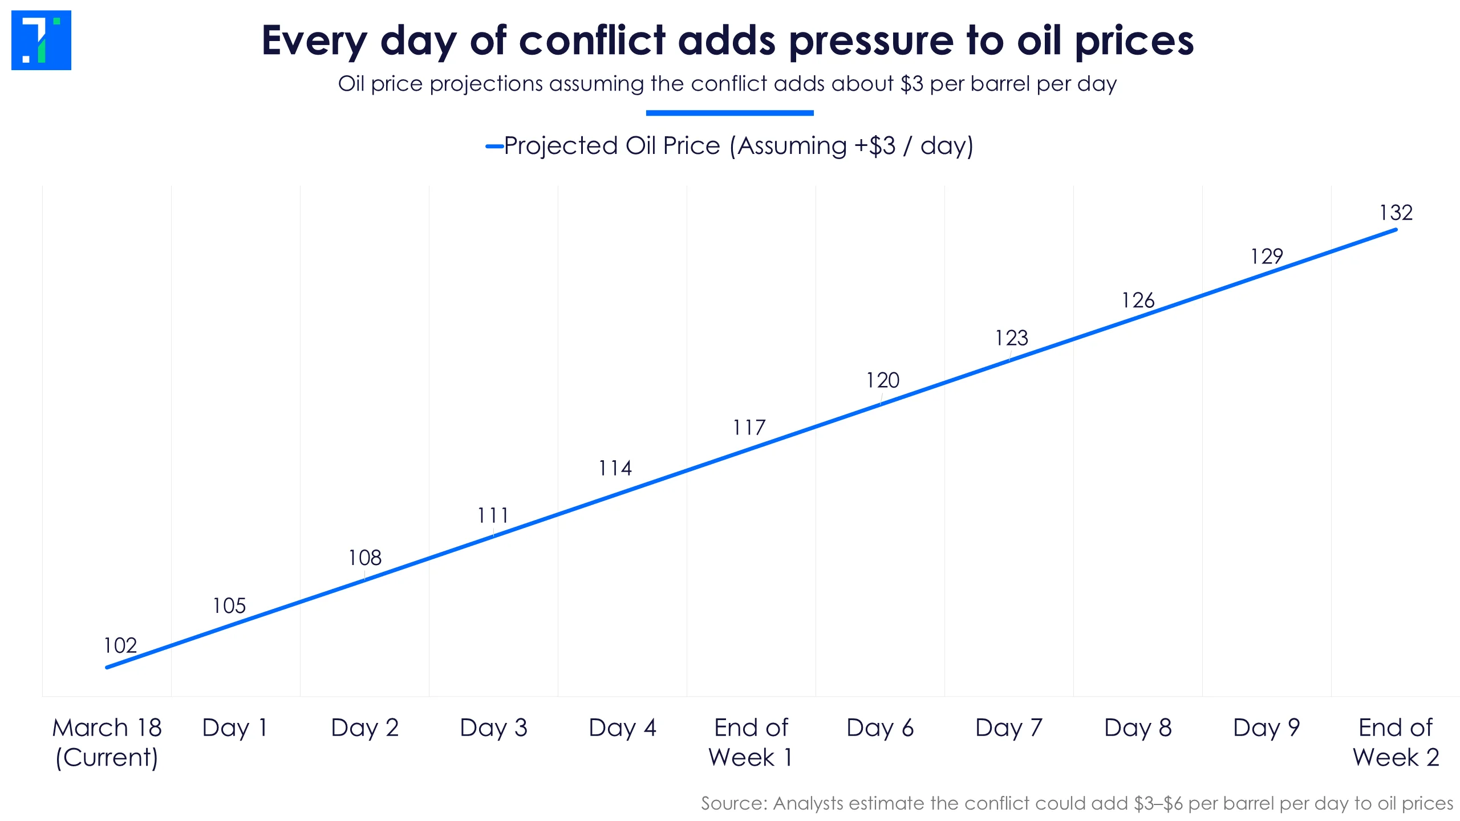1460x821 pixels.
Task: Click the source note about analyst estimates
Action: point(1077,803)
